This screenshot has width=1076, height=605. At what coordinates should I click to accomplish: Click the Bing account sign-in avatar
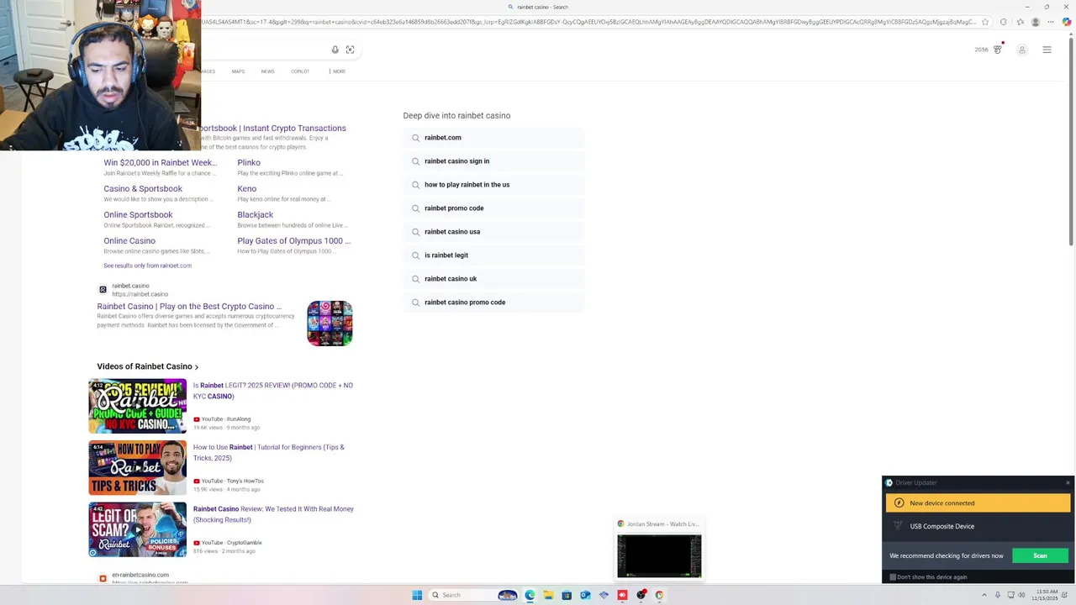pyautogui.click(x=1022, y=50)
